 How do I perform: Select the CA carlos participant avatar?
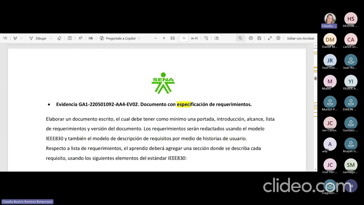(351, 40)
